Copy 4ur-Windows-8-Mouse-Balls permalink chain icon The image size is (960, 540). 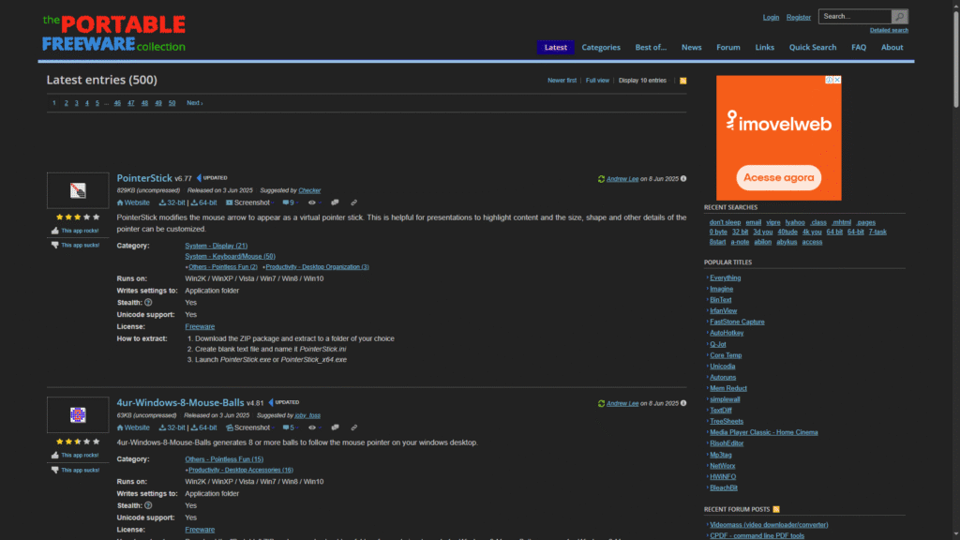click(x=353, y=427)
